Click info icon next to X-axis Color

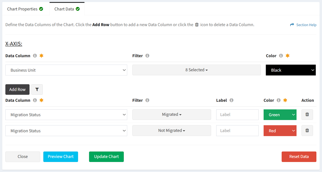tap(281, 56)
